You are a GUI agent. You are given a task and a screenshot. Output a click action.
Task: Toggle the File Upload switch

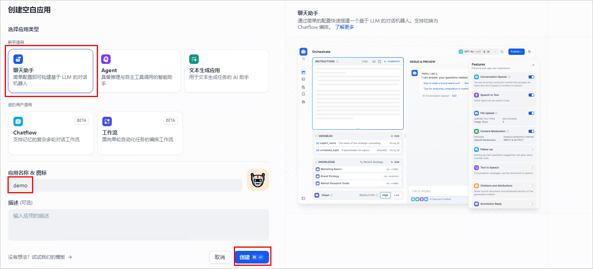pyautogui.click(x=531, y=113)
